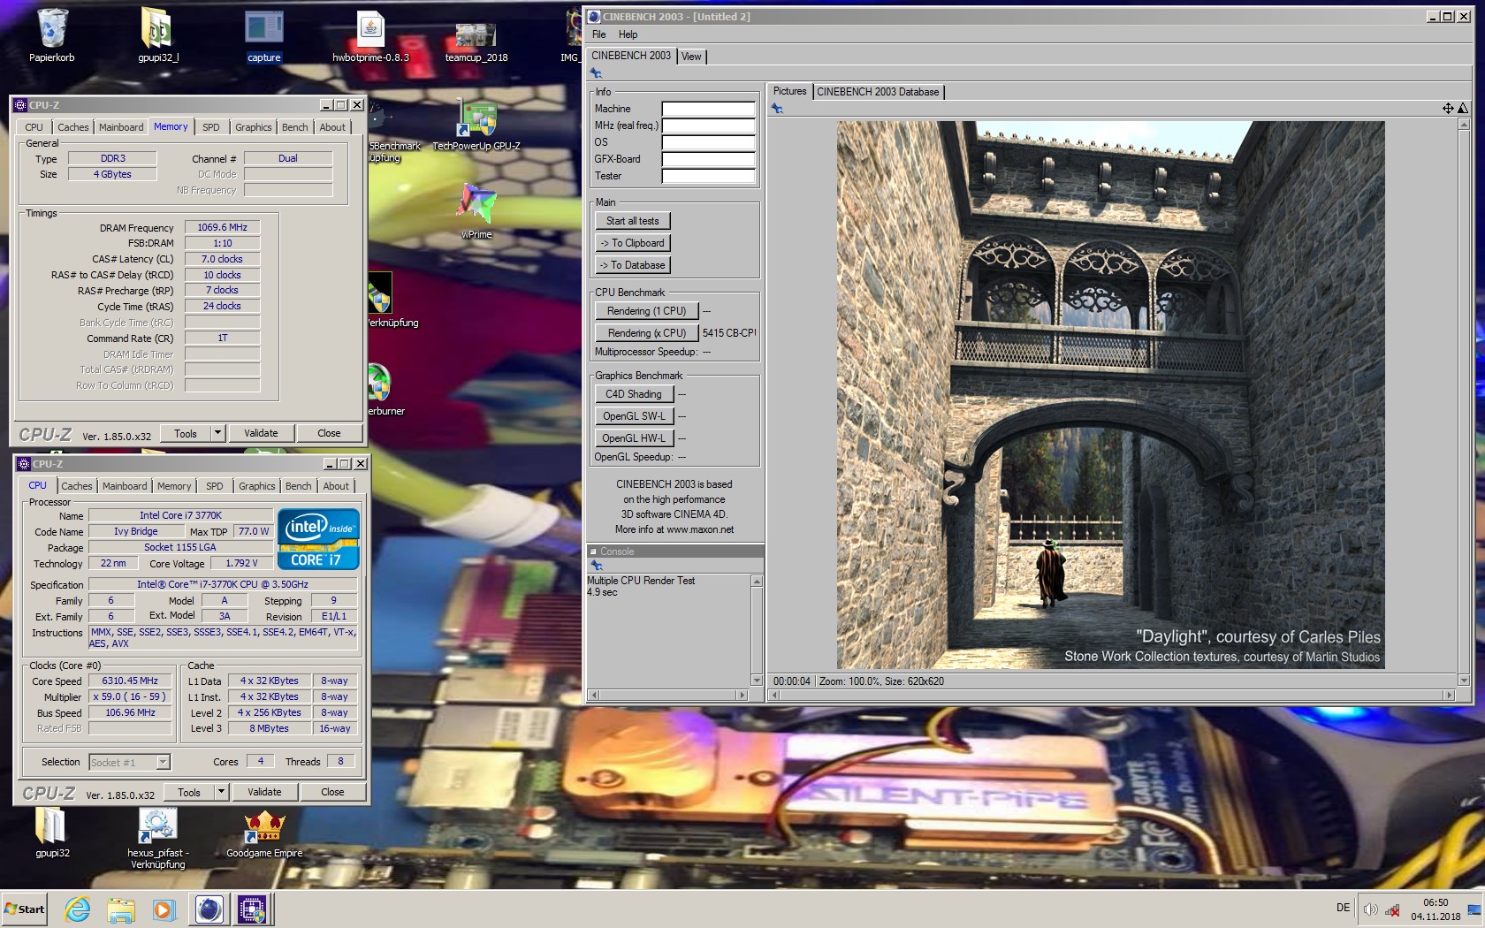Click the console vertical scrollbar down arrow
This screenshot has width=1485, height=928.
click(x=756, y=680)
